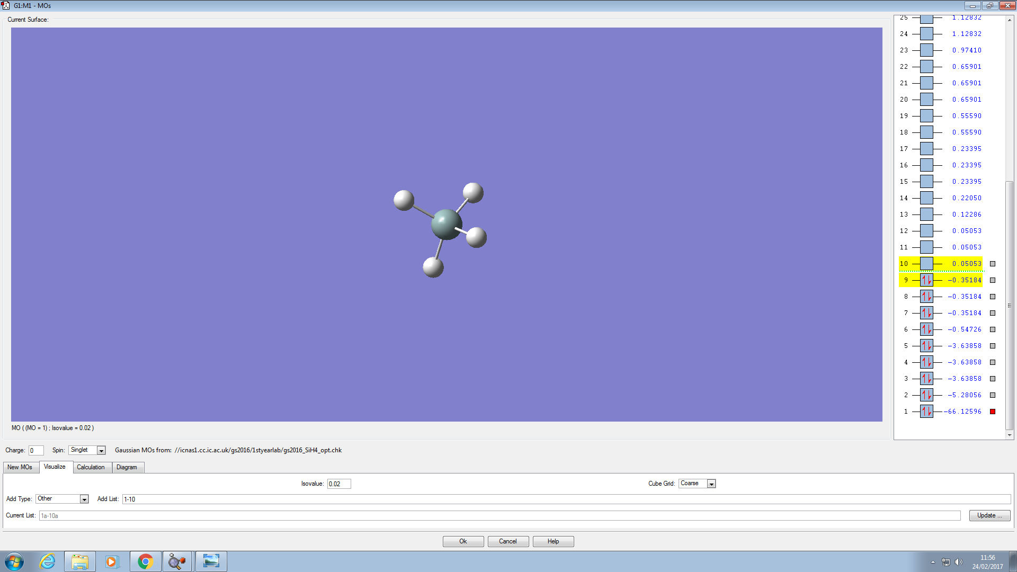Toggle surface marker for MO 10
Image resolution: width=1017 pixels, height=572 pixels.
pyautogui.click(x=993, y=264)
